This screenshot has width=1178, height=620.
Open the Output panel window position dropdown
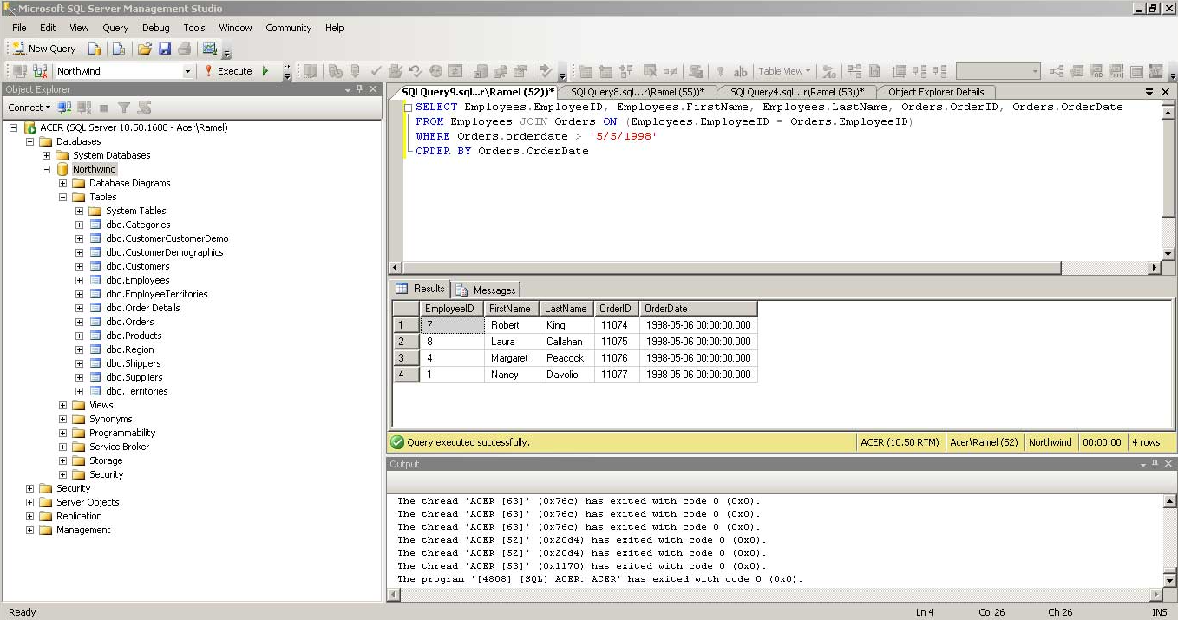click(1143, 464)
